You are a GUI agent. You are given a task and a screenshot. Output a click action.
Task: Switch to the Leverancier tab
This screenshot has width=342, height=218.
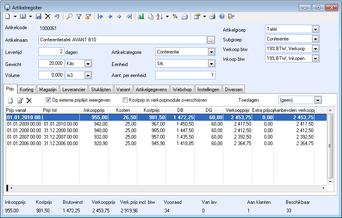tap(74, 89)
